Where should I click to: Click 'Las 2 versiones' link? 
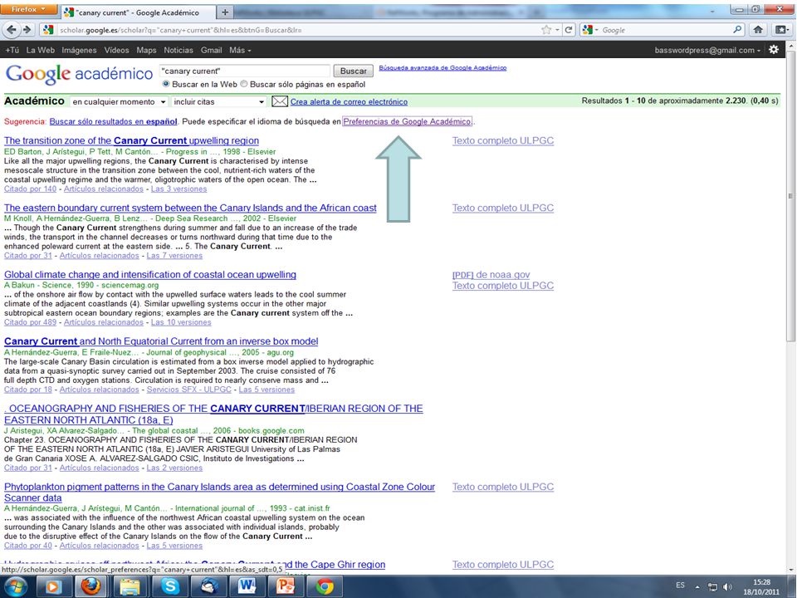click(174, 468)
